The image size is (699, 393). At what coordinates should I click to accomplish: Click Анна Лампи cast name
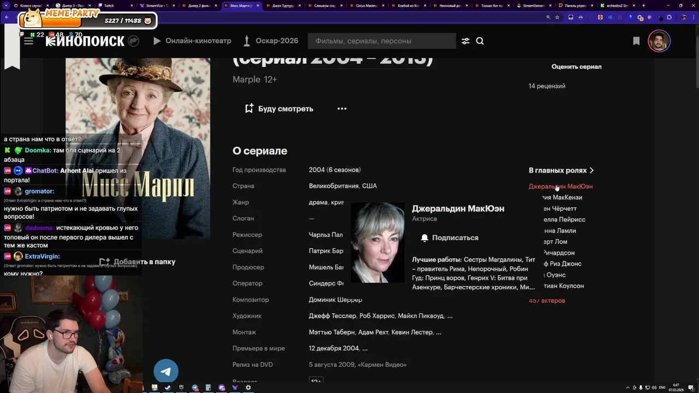559,231
